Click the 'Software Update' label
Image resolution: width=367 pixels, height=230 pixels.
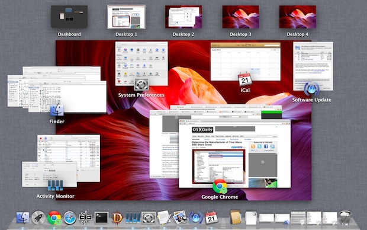tap(311, 100)
